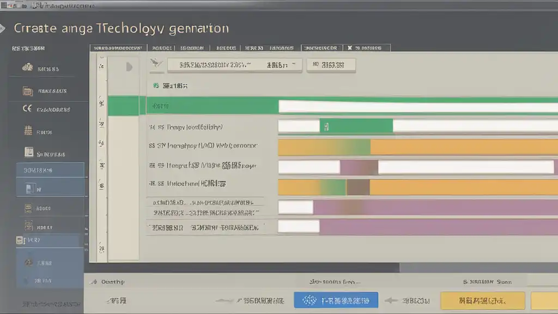Open the grid table icon in sidebar
Screen dimensions: 558x314
[28, 131]
